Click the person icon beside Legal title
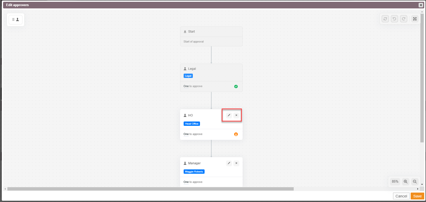Image resolution: width=426 pixels, height=202 pixels. (x=185, y=69)
